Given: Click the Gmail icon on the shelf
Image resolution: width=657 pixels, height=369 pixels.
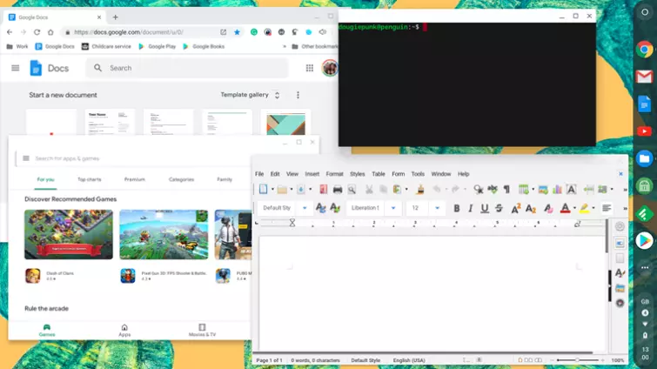Looking at the screenshot, I should click(645, 77).
